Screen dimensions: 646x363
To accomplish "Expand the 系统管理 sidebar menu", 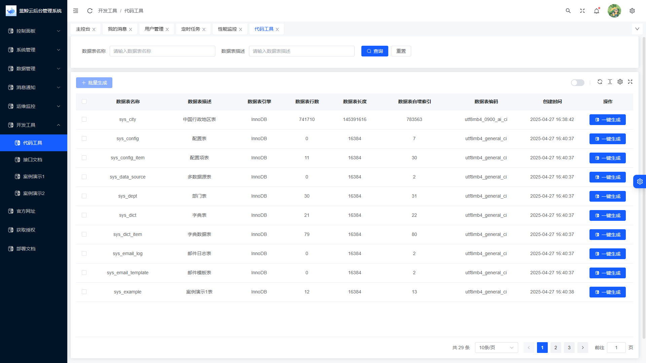I will coord(34,50).
